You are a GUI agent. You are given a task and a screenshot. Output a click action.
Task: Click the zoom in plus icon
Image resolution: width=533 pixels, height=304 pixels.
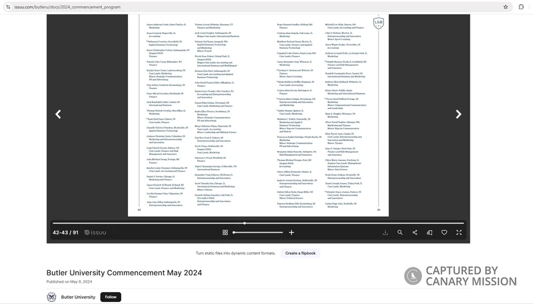tap(291, 233)
